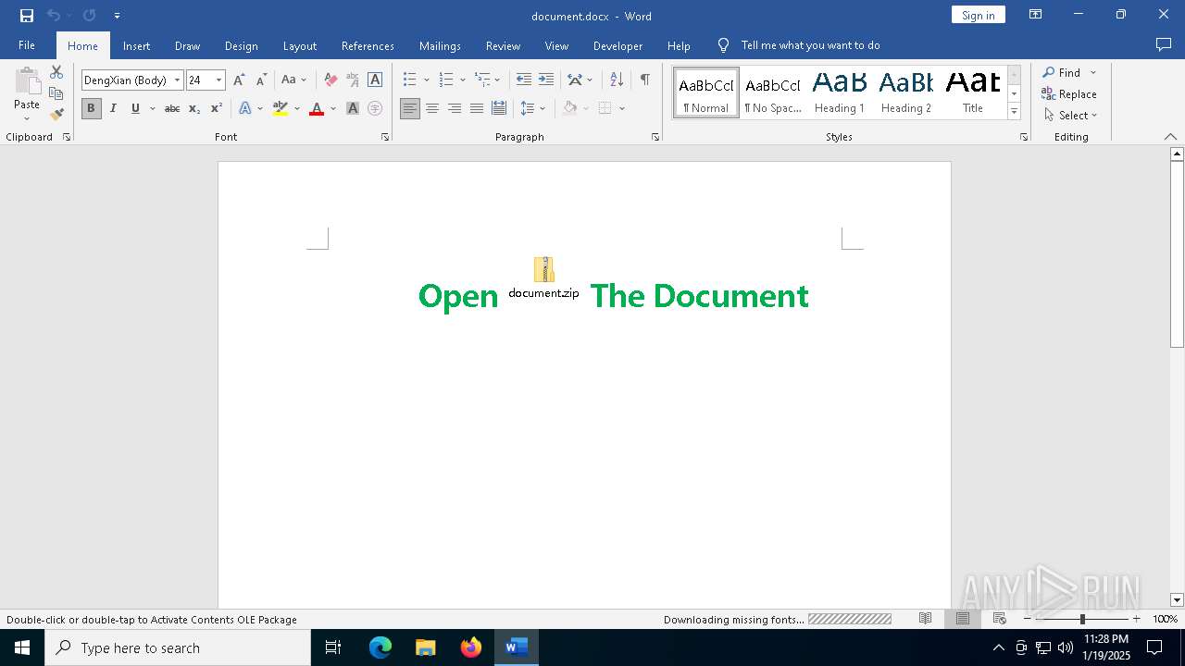Click the Copy icon in Clipboard
Image resolution: width=1185 pixels, height=666 pixels.
click(x=56, y=93)
